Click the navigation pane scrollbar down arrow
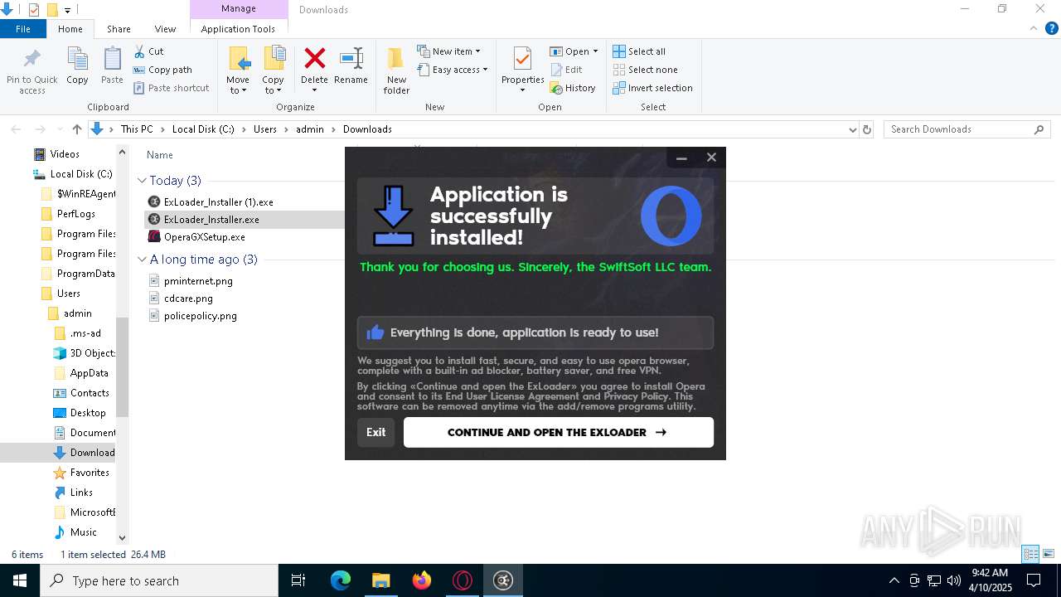This screenshot has width=1061, height=597. (x=123, y=538)
